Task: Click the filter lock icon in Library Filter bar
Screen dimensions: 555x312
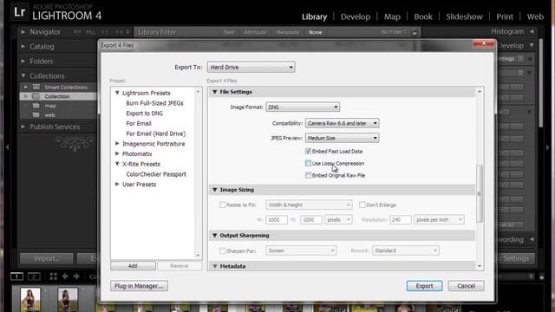Action: [x=415, y=32]
